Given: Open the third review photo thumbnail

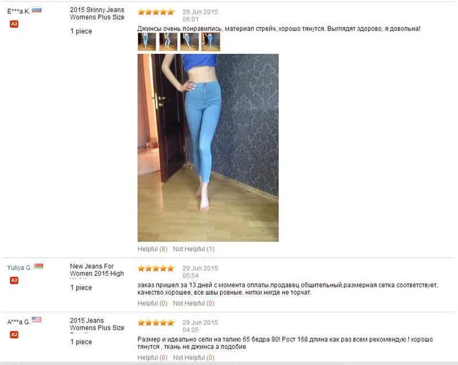Looking at the screenshot, I should (189, 42).
